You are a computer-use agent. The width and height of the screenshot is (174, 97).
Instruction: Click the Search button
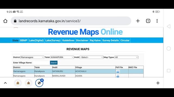coord(54,63)
